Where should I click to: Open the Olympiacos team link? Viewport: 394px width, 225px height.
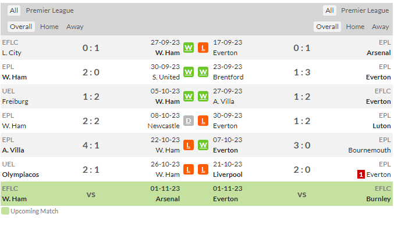(x=20, y=175)
